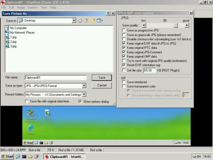Enable Save as progressive JPG
The height and width of the screenshot is (160, 213).
124,30
